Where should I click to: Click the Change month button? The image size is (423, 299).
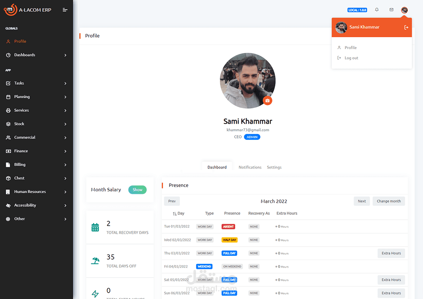[389, 201]
